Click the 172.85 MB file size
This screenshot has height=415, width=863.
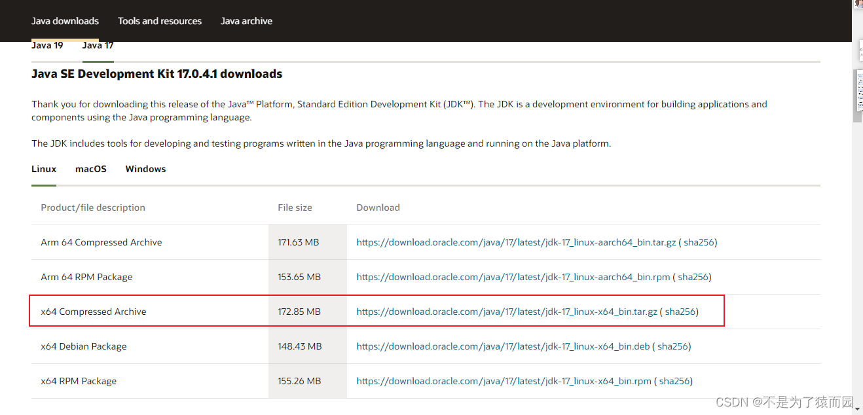pyautogui.click(x=299, y=312)
